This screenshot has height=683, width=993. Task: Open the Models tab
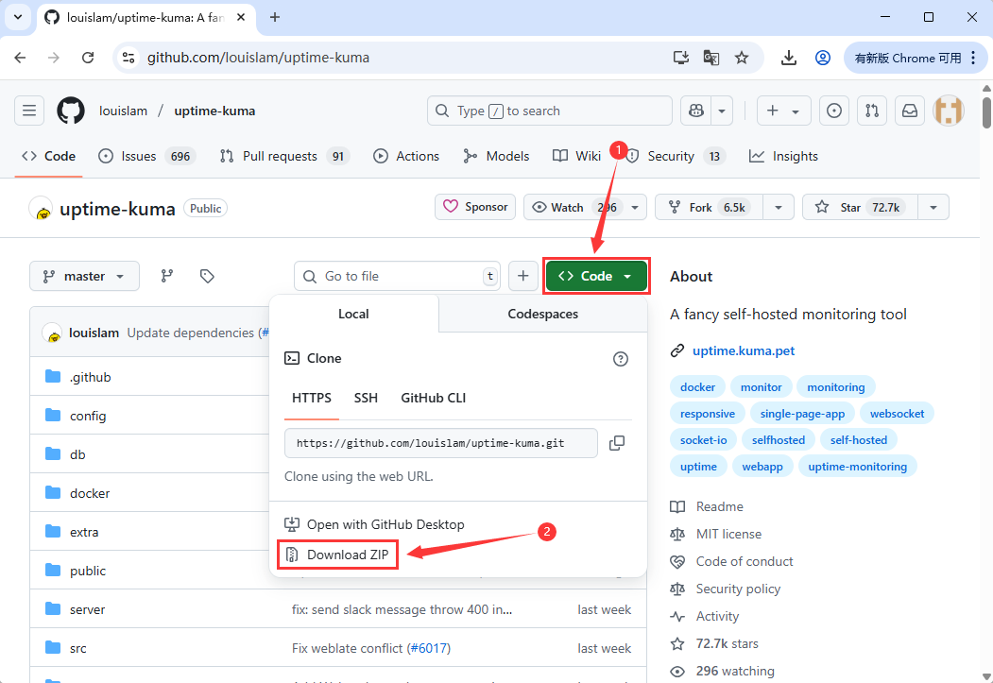[496, 157]
